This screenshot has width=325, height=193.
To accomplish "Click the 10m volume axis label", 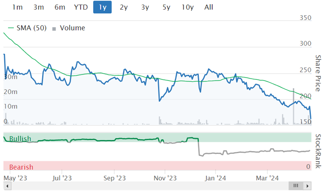I will [x=11, y=106].
